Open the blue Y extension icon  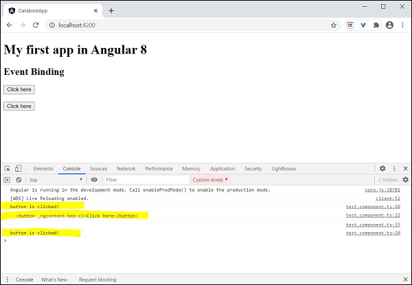(x=363, y=25)
